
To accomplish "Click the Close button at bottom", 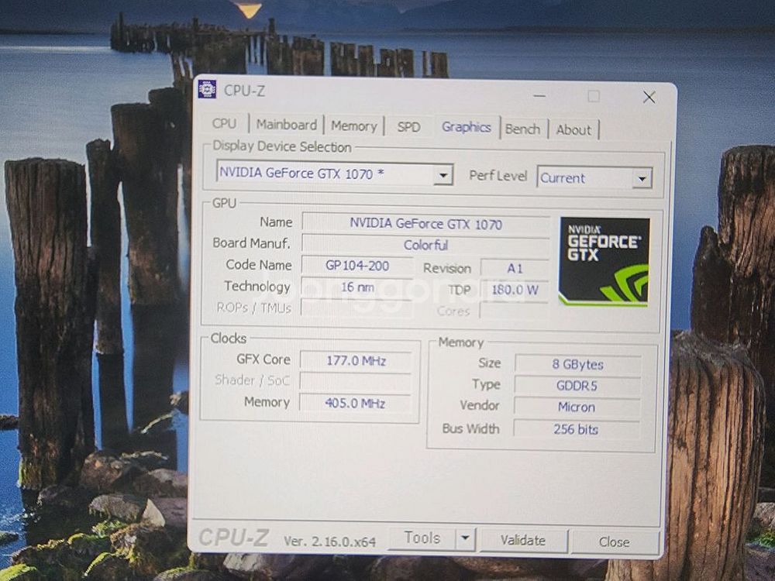I will (615, 542).
